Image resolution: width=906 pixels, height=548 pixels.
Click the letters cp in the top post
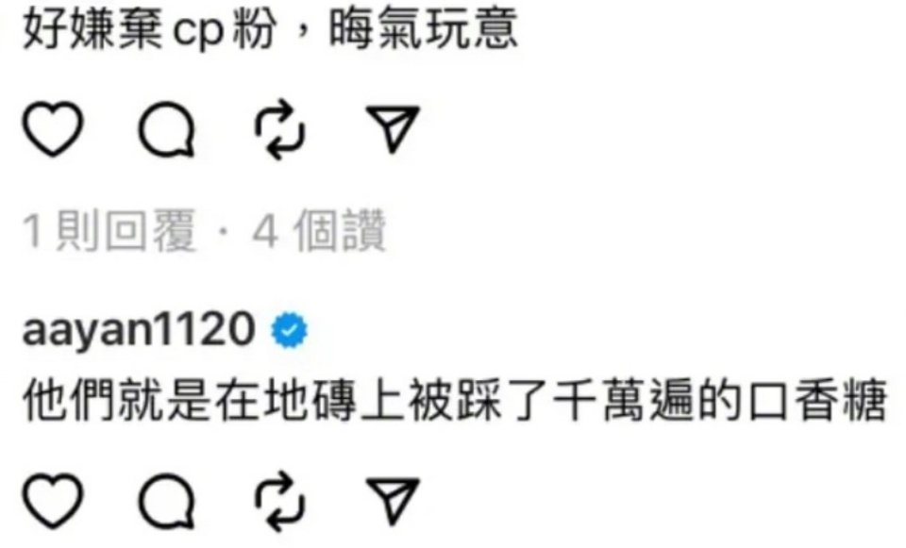coord(197,31)
